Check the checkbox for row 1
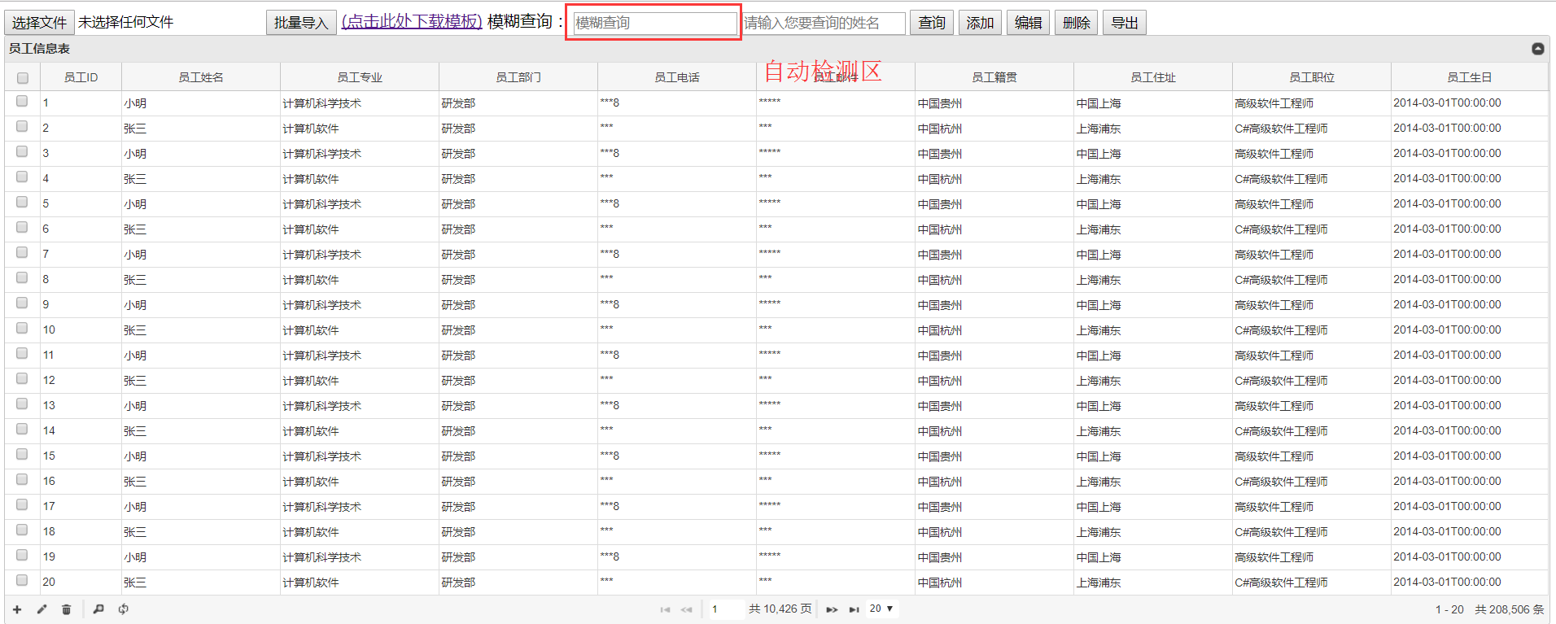1556x624 pixels. pyautogui.click(x=22, y=102)
